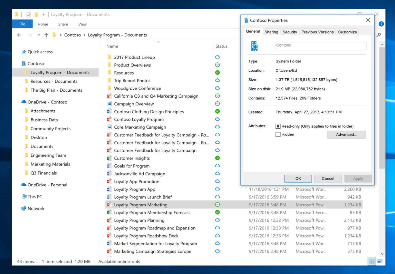Switch to Security tab in Contoso Properties
This screenshot has height=274, width=395.
pos(290,32)
